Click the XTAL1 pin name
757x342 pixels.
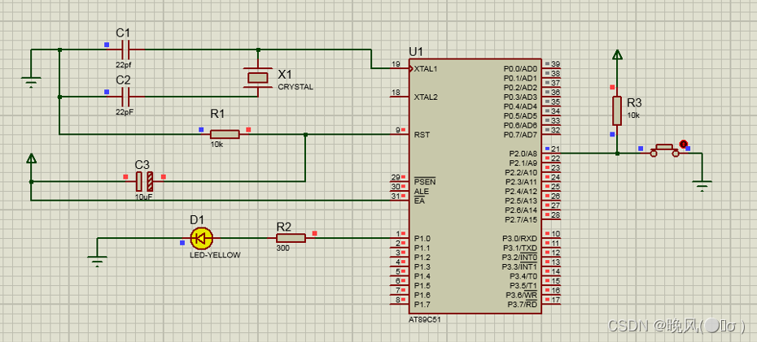(x=426, y=68)
